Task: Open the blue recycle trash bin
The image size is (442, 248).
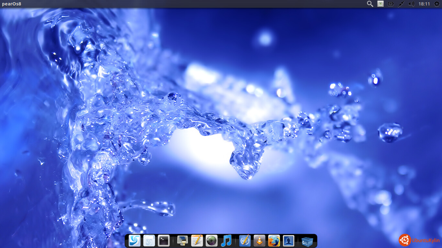Action: (307, 241)
